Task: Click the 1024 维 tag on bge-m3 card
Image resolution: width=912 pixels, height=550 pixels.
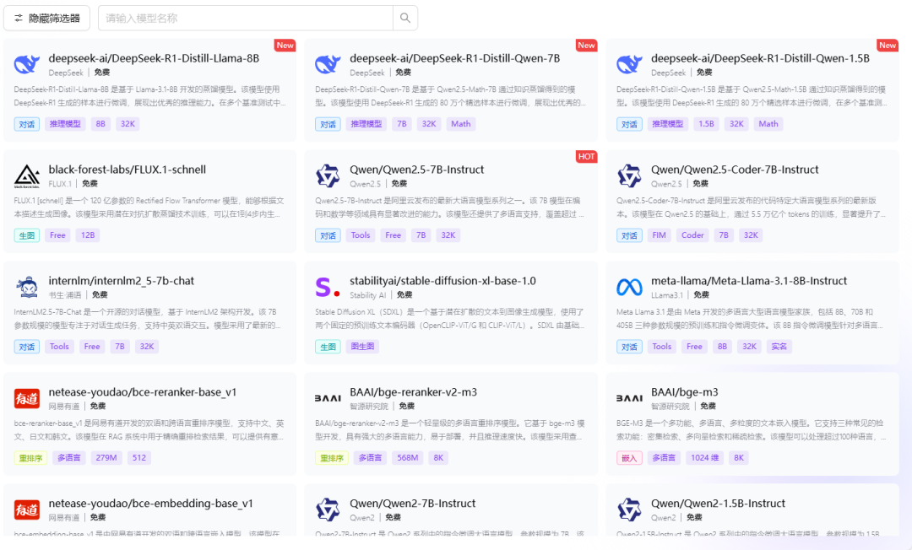Action: pyautogui.click(x=704, y=458)
